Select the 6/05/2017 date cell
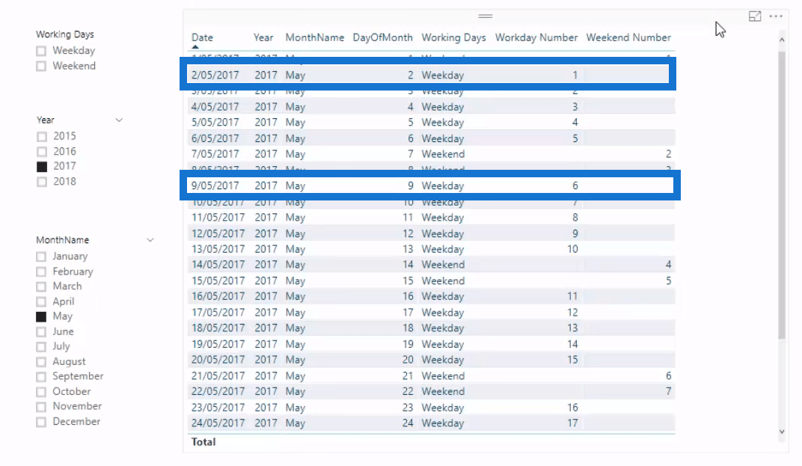The width and height of the screenshot is (802, 466). tap(215, 138)
